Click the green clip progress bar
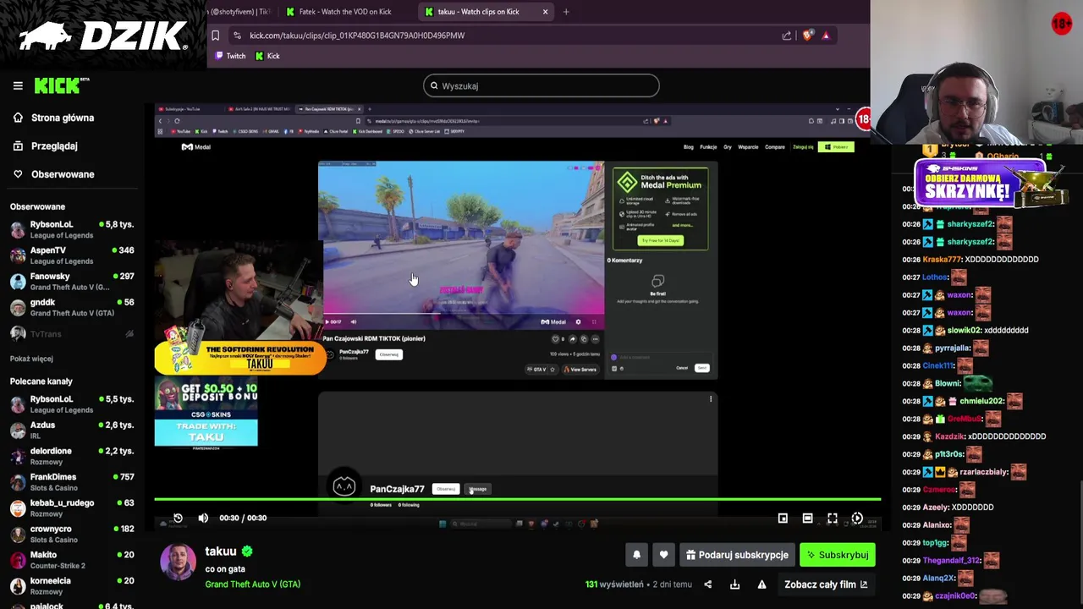1083x609 pixels. [517, 499]
